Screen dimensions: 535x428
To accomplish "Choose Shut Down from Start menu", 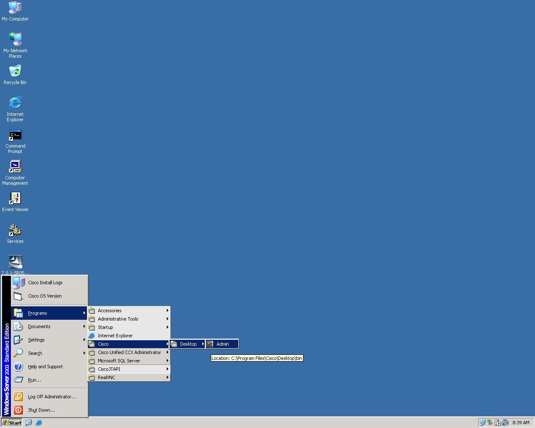I will click(x=49, y=410).
